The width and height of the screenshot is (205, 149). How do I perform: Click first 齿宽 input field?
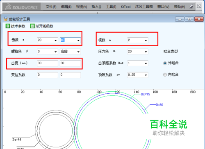pos(48,63)
